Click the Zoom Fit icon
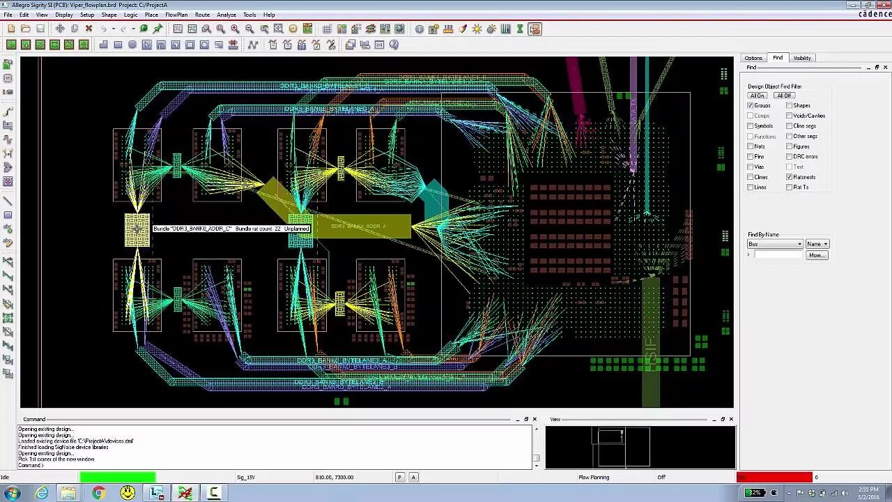This screenshot has height=502, width=892. point(220,29)
